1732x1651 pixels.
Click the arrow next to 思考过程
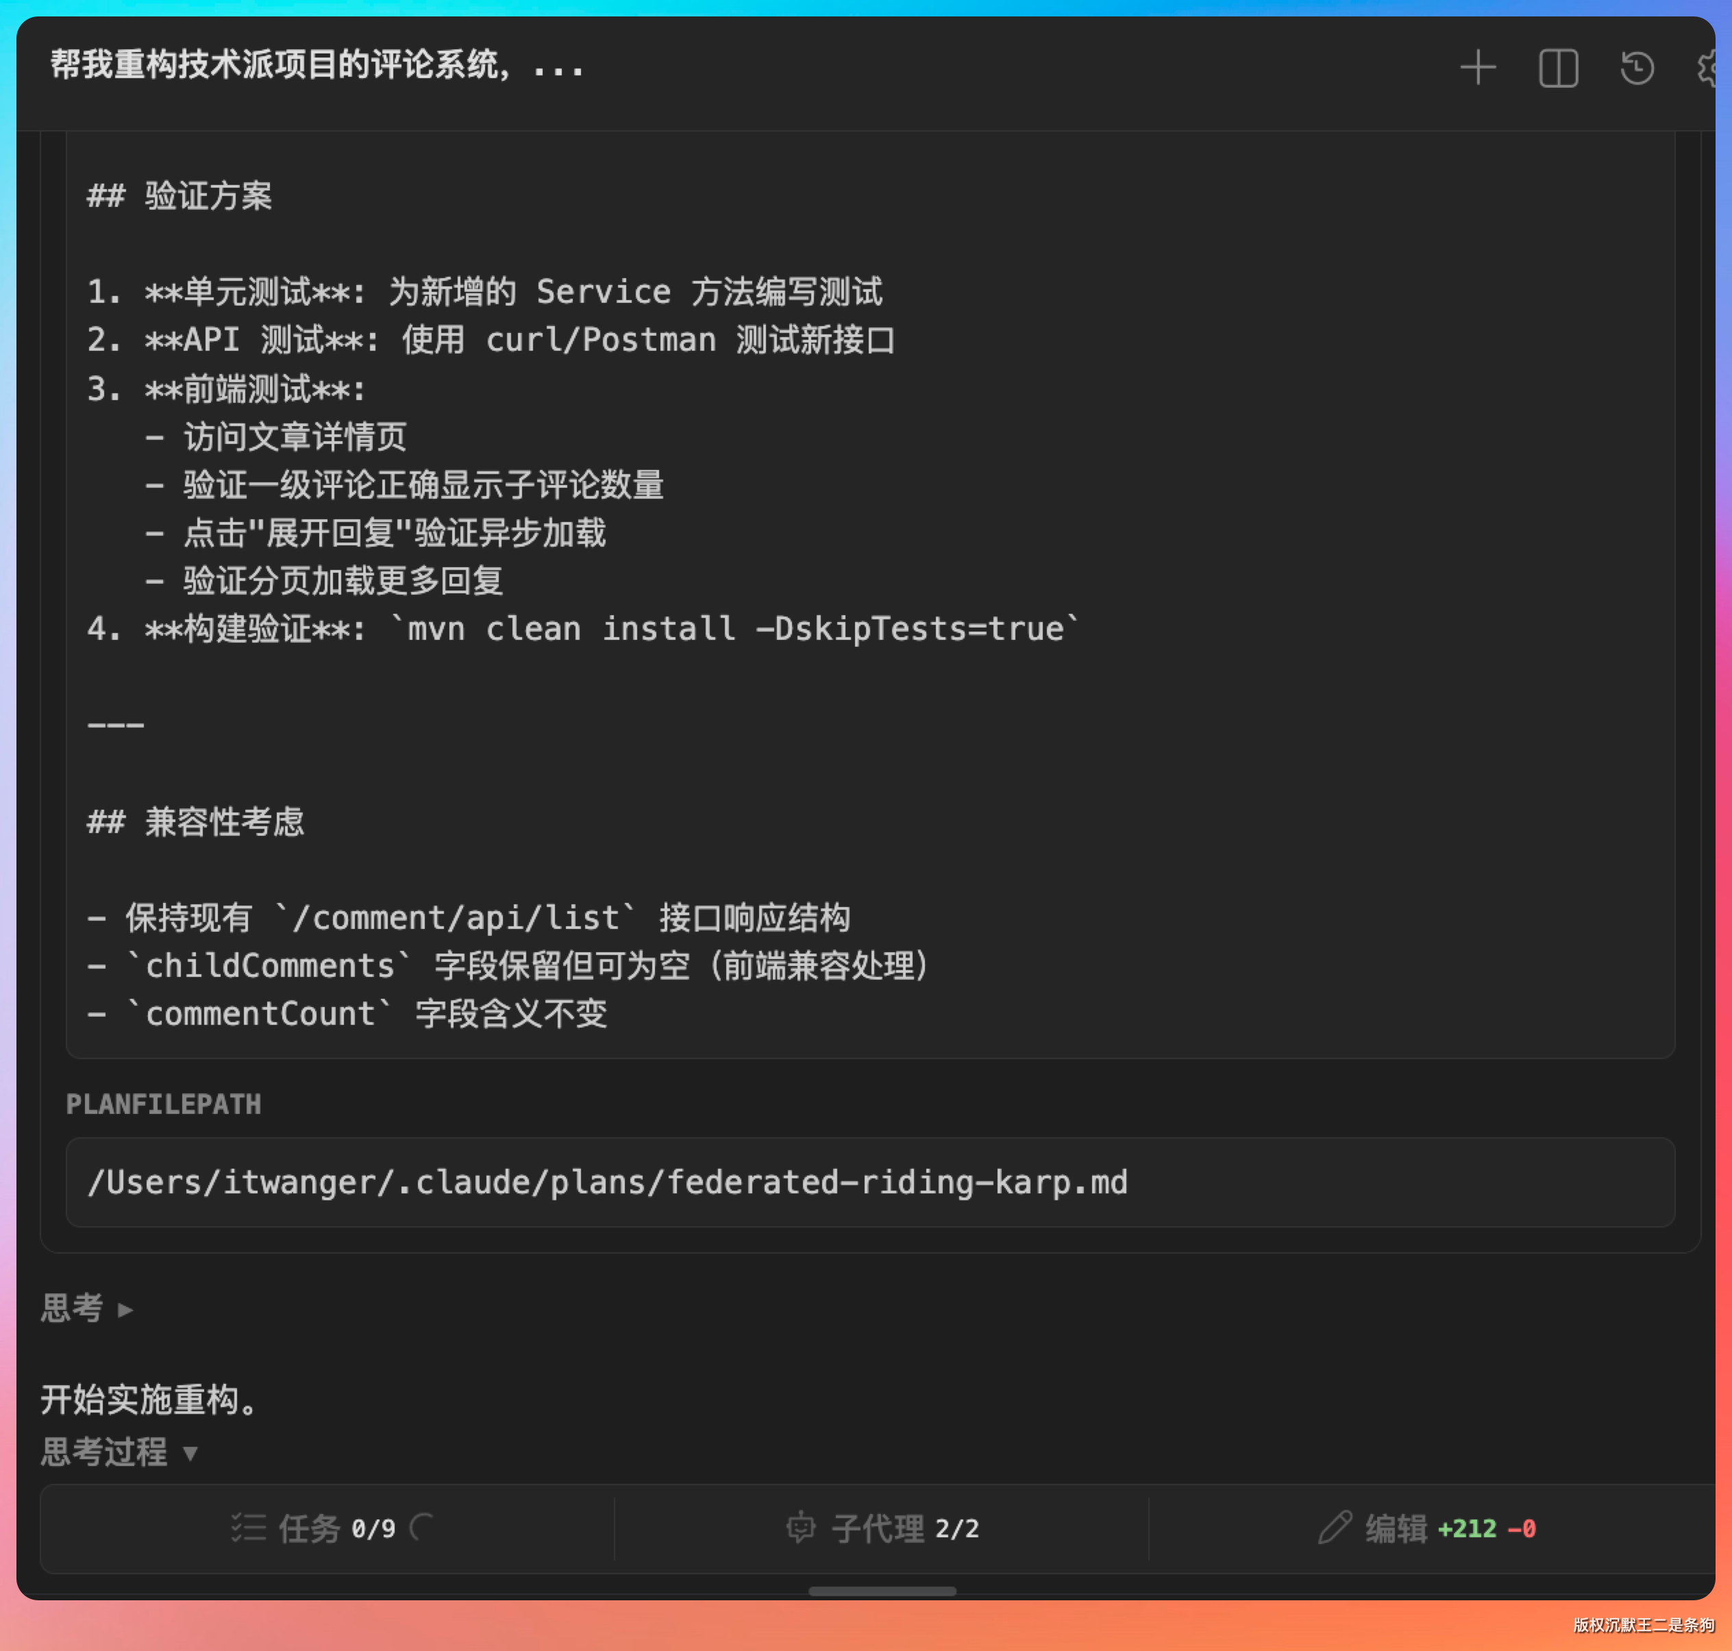point(190,1453)
